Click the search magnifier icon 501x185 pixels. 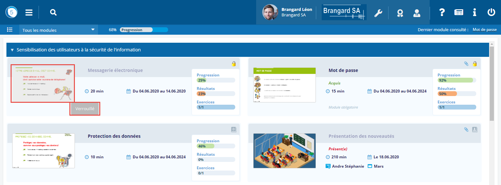(53, 13)
